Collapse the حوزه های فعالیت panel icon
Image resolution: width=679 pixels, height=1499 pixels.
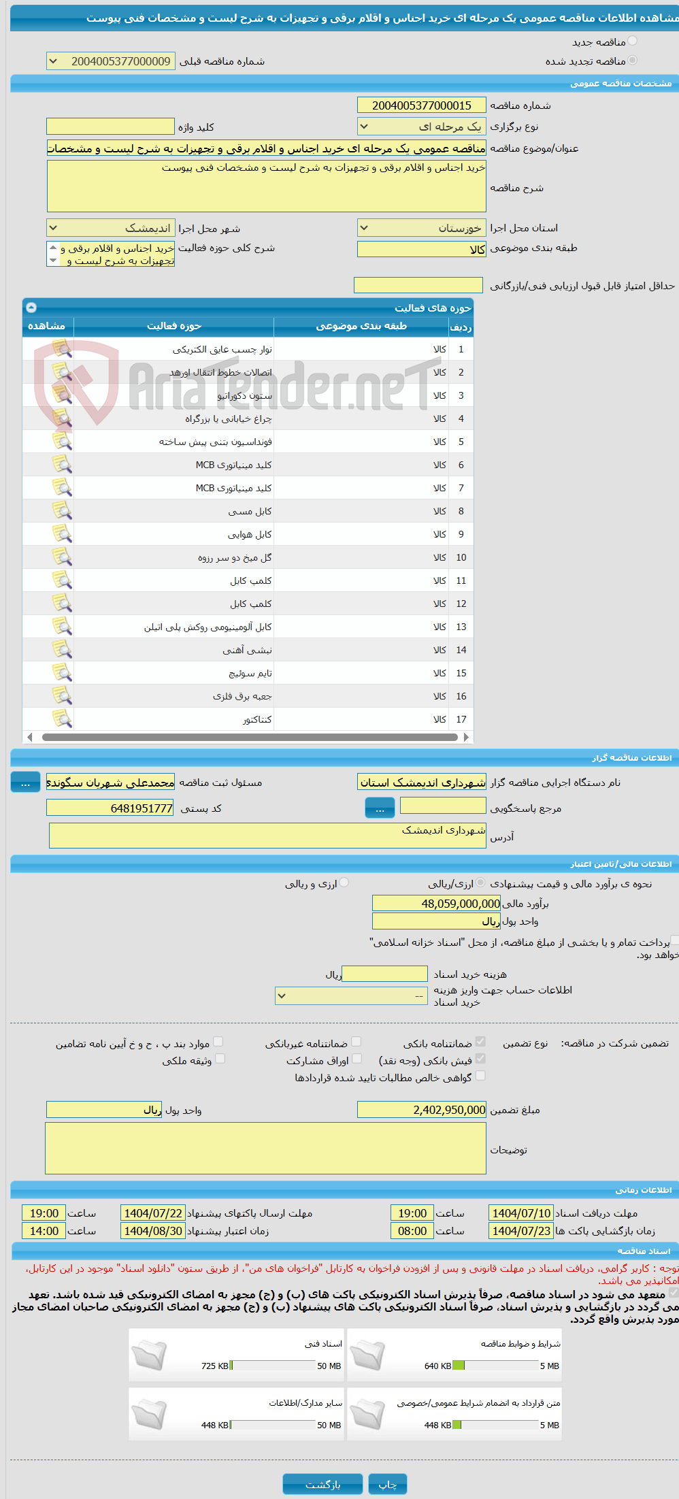click(x=31, y=308)
